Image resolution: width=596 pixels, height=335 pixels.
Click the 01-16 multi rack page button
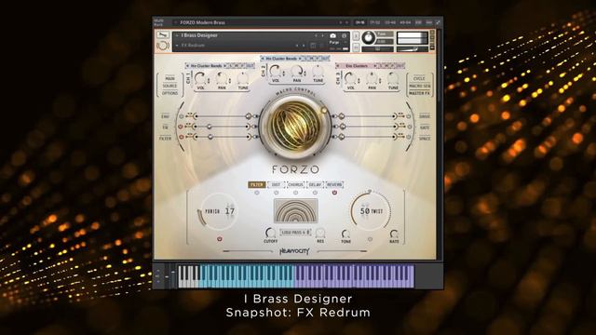pyautogui.click(x=359, y=22)
